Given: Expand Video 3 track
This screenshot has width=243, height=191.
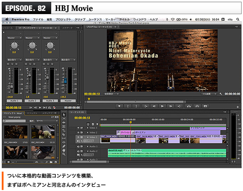Looking at the screenshot, I should [x=88, y=128].
